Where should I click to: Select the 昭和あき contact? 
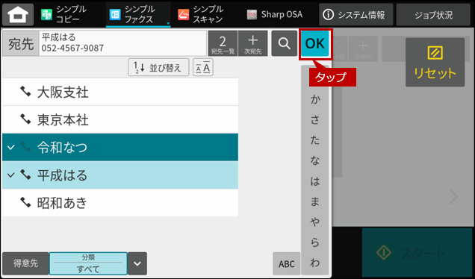coord(120,203)
